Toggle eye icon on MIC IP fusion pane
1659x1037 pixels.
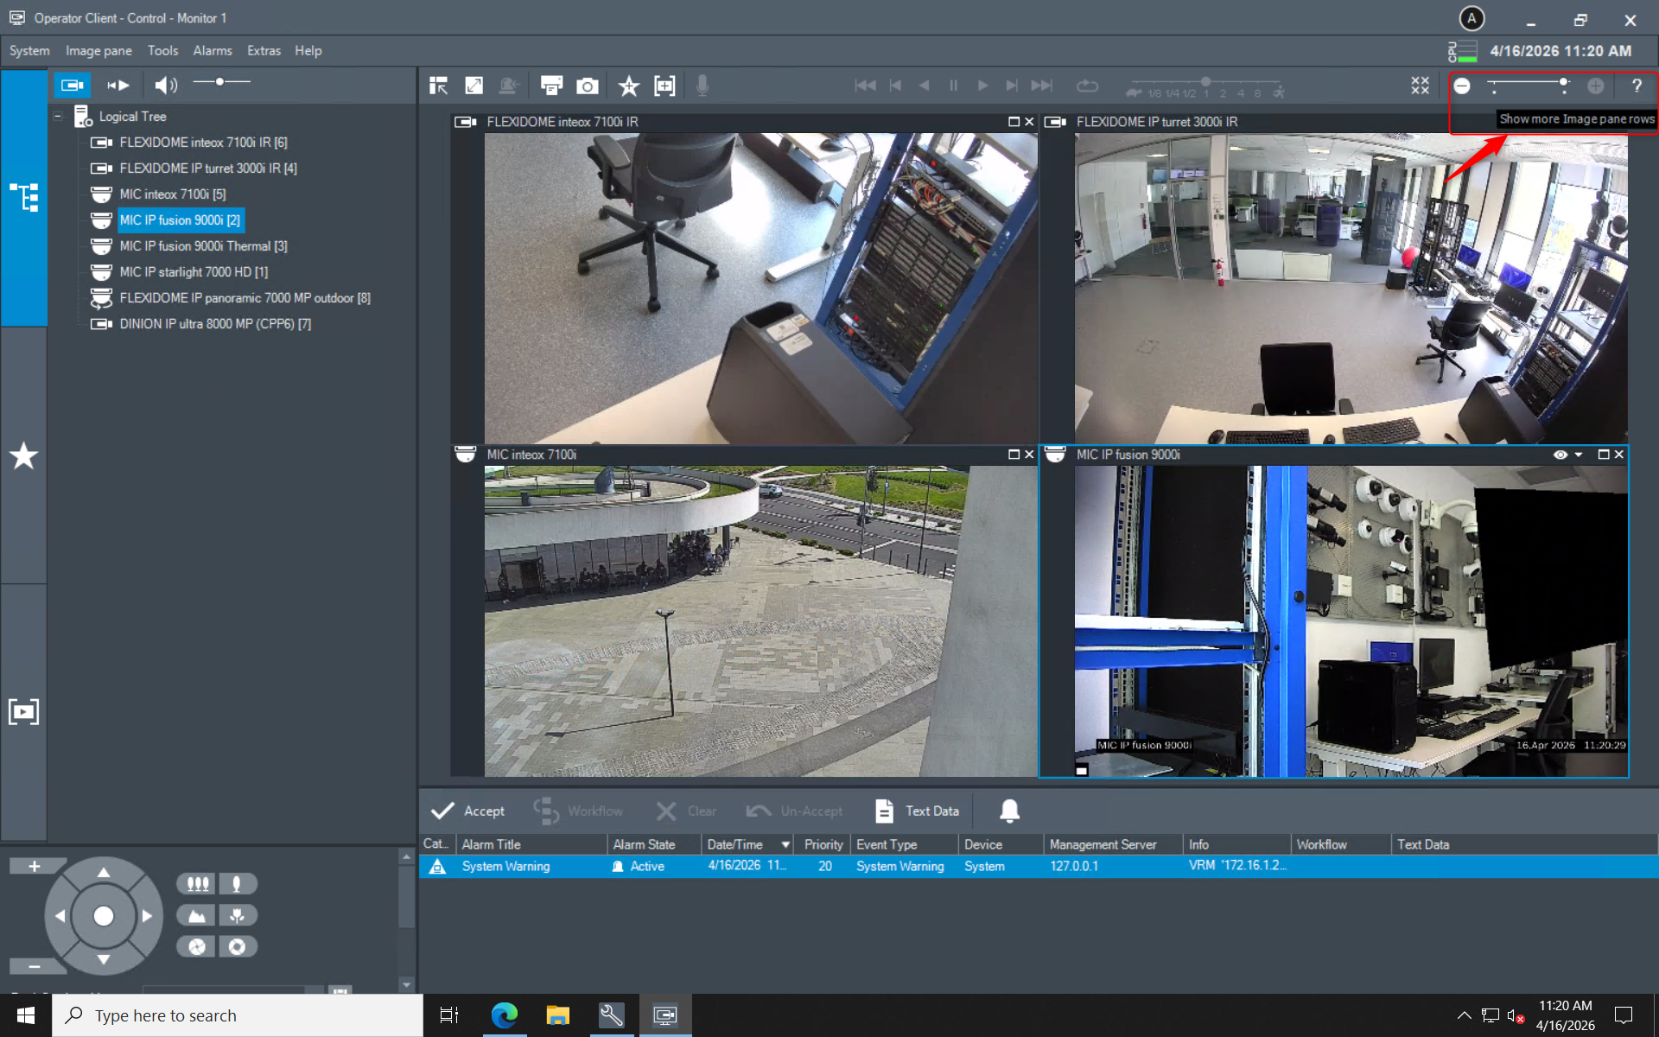1560,455
